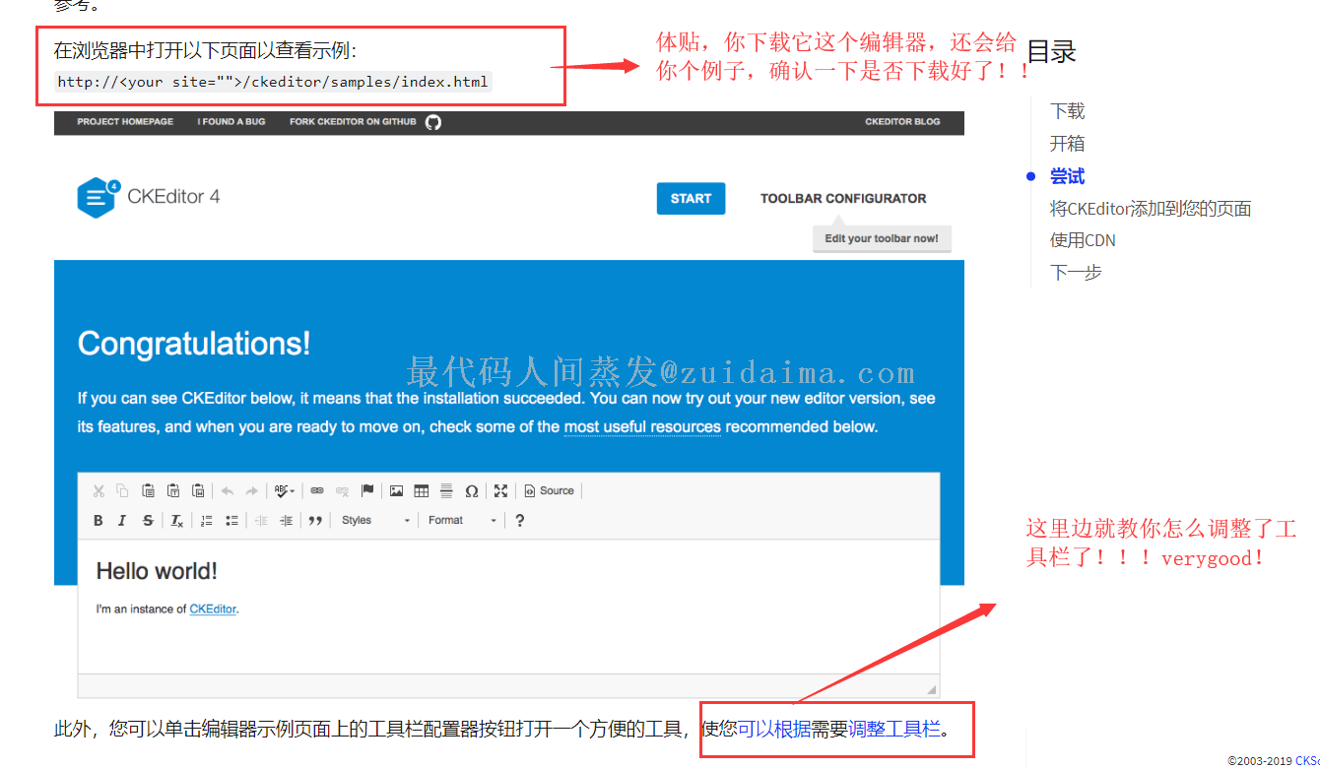
Task: Go to 使用CDN section
Action: (1083, 240)
